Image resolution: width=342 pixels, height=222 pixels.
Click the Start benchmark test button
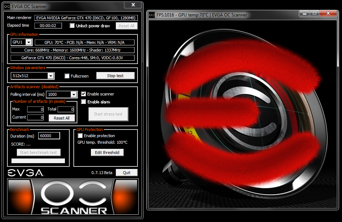(x=38, y=153)
